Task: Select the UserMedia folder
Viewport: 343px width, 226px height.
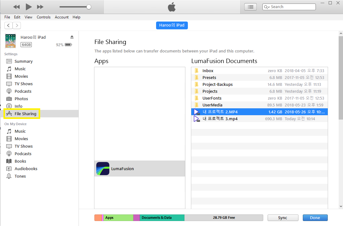Action: pyautogui.click(x=260, y=105)
